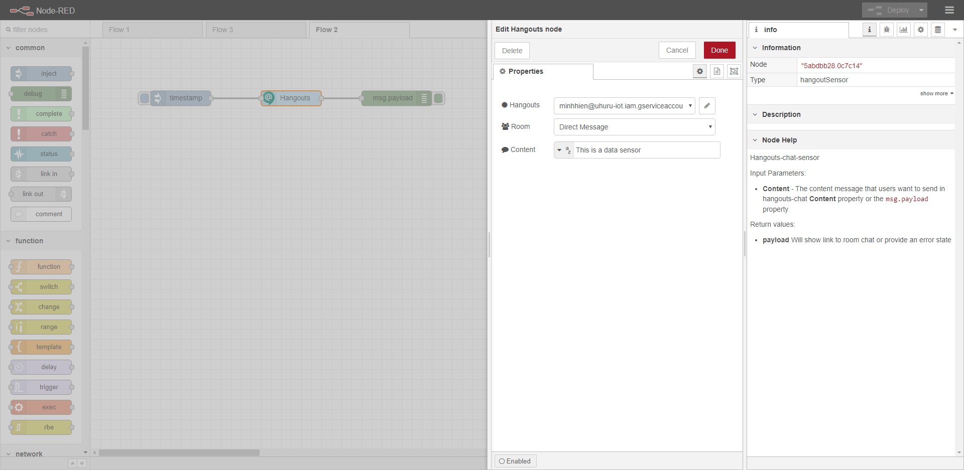Click the palette vertical scrollbar

coord(85,88)
